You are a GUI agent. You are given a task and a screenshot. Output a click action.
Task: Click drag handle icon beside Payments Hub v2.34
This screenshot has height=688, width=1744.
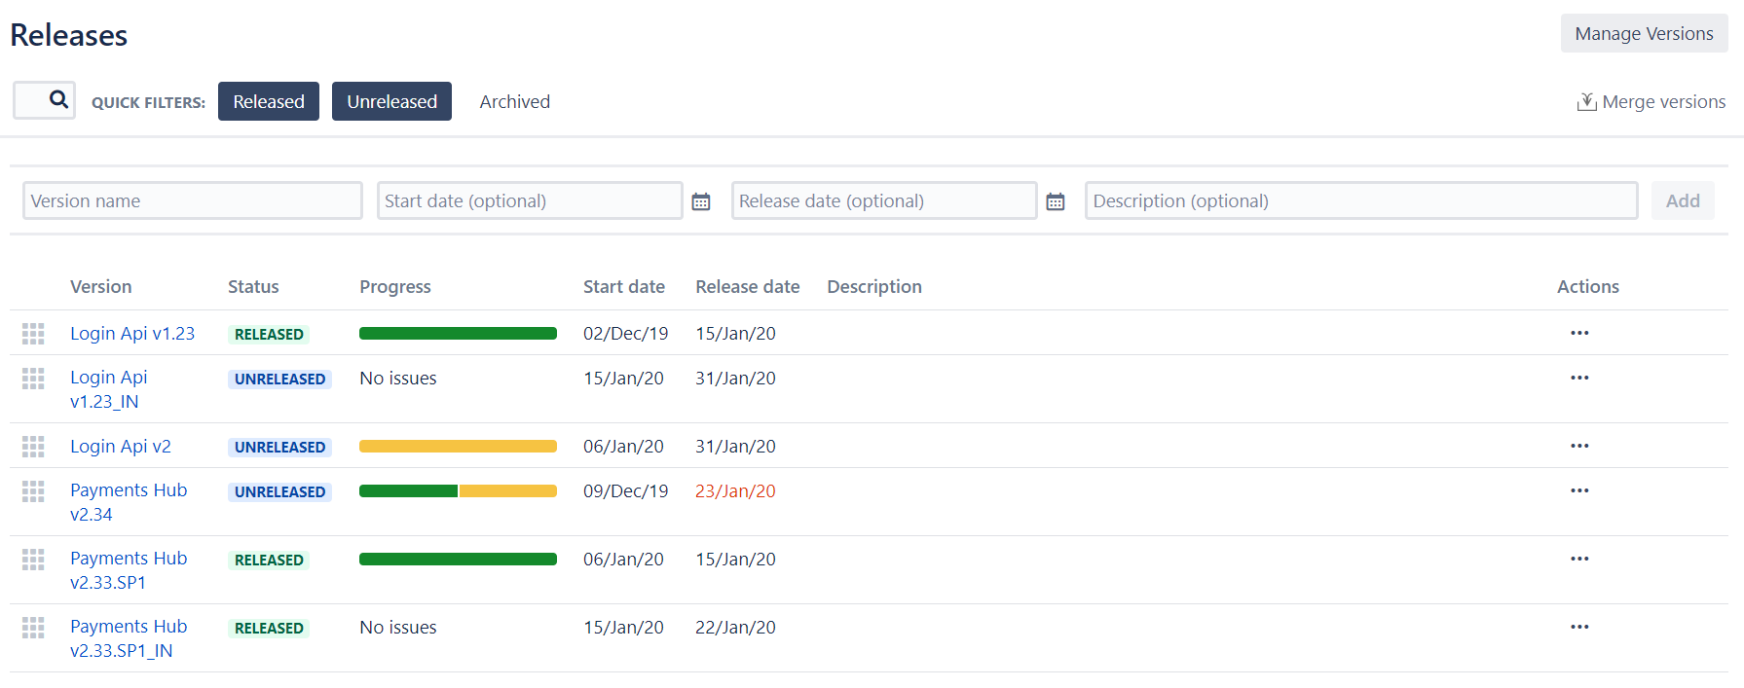pyautogui.click(x=33, y=491)
